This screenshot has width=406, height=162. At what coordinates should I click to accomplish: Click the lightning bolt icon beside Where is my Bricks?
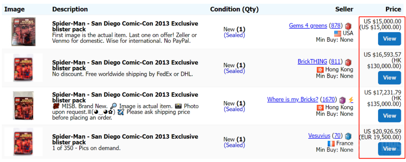click(x=351, y=100)
